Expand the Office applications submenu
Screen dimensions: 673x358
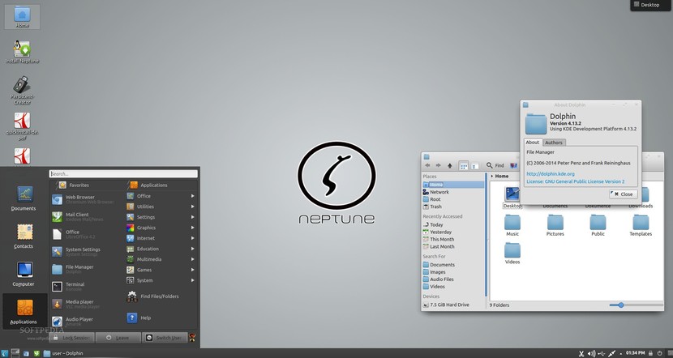pos(161,196)
